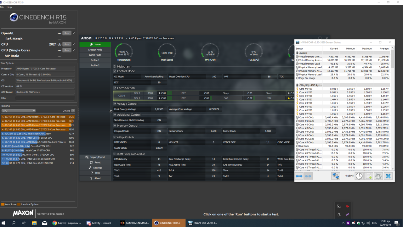
Task: Toggle the CPU test checkmark
Action: coord(74,44)
